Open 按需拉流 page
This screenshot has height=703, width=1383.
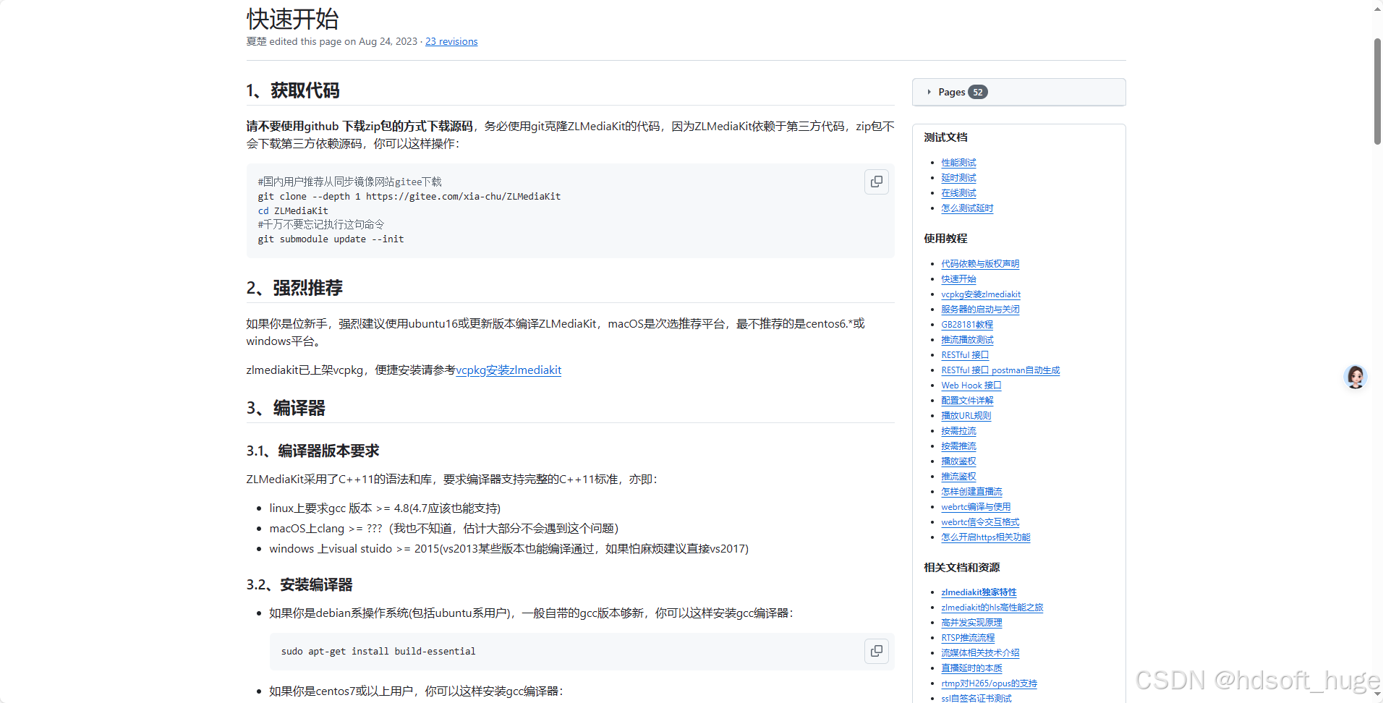click(x=958, y=431)
